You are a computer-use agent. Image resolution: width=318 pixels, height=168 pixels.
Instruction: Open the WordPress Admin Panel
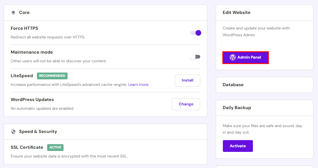point(245,58)
